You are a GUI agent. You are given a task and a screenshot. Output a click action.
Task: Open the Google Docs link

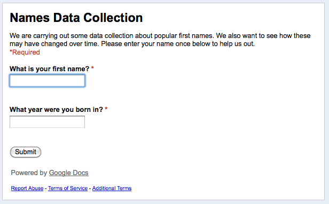point(68,172)
